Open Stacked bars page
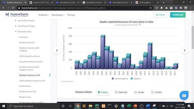The image size is (194, 109). (x=25, y=86)
